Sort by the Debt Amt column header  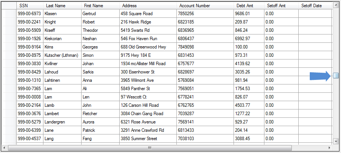[x=249, y=6]
